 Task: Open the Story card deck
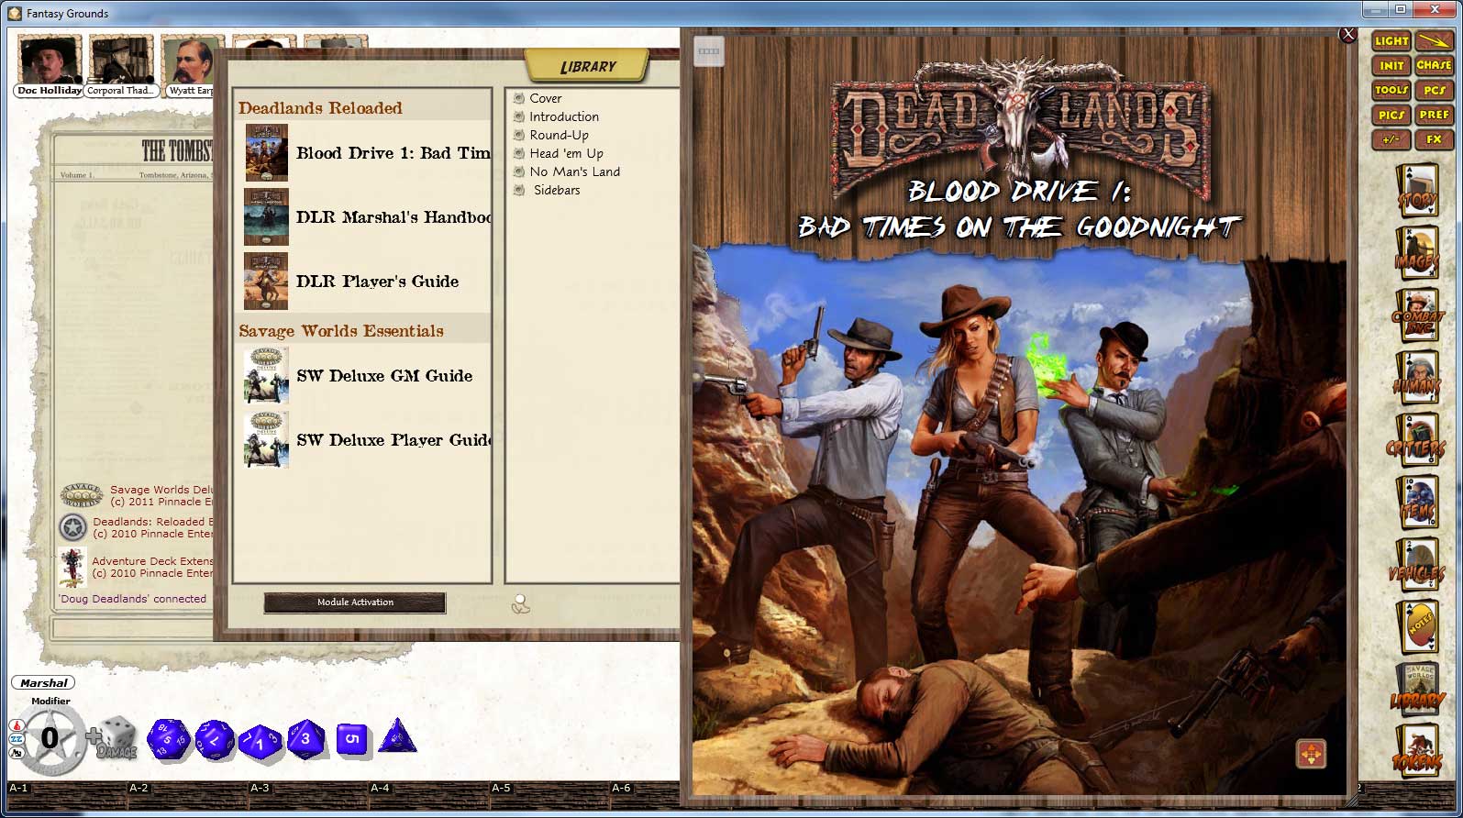click(1416, 191)
